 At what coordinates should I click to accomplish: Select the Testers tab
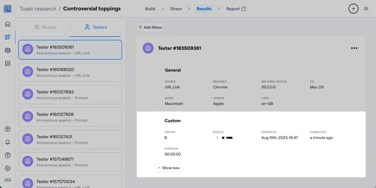[x=96, y=27]
